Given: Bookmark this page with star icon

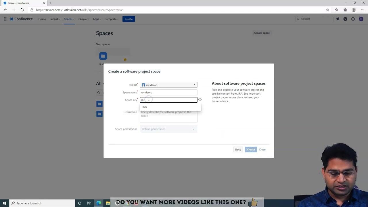Looking at the screenshot, I should click(327, 10).
